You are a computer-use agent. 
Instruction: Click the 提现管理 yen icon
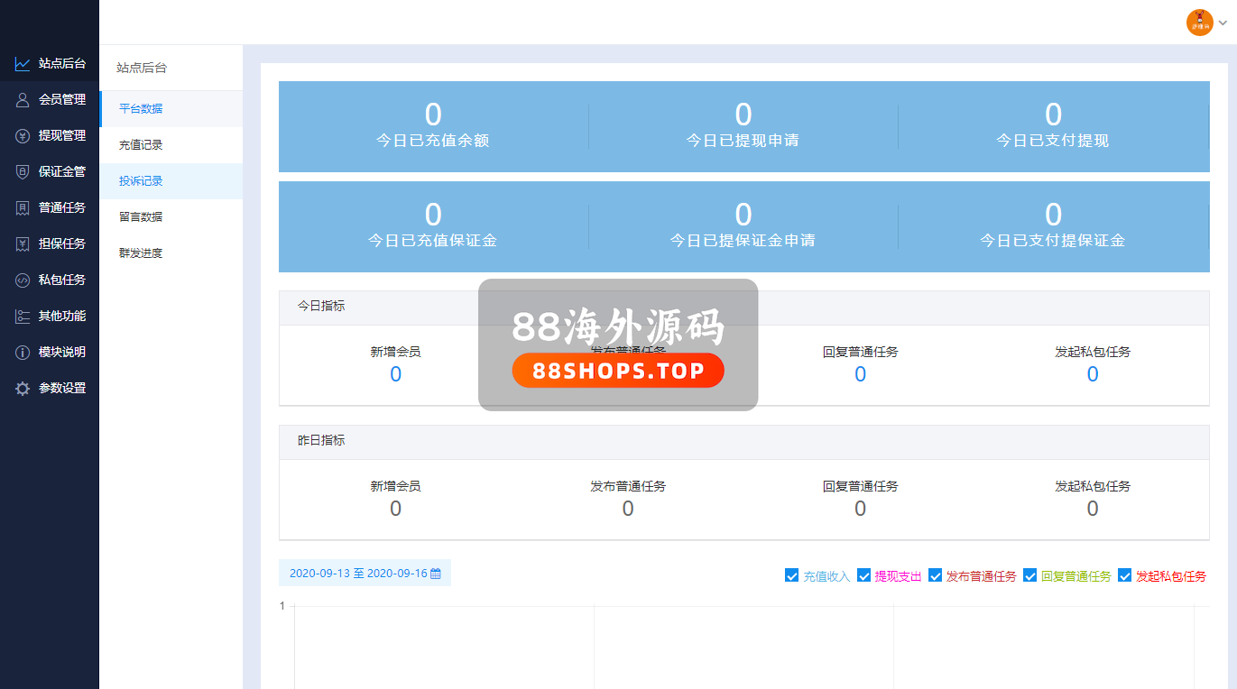tap(23, 136)
